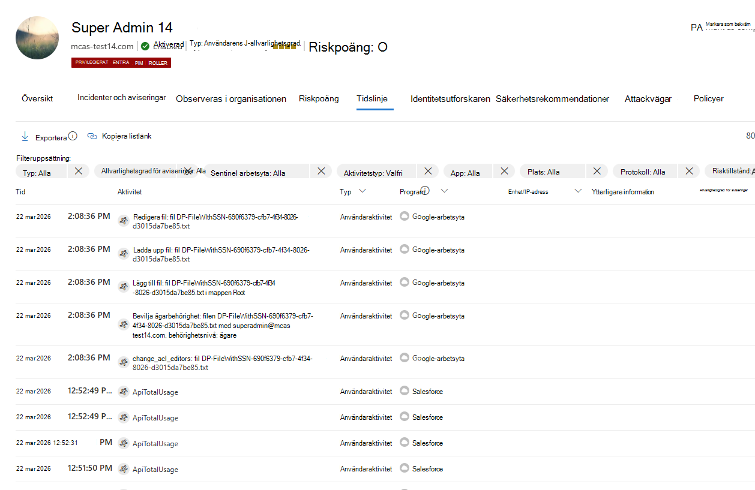The width and height of the screenshot is (755, 490).
Task: Click the Exportera download icon
Action: pyautogui.click(x=25, y=136)
